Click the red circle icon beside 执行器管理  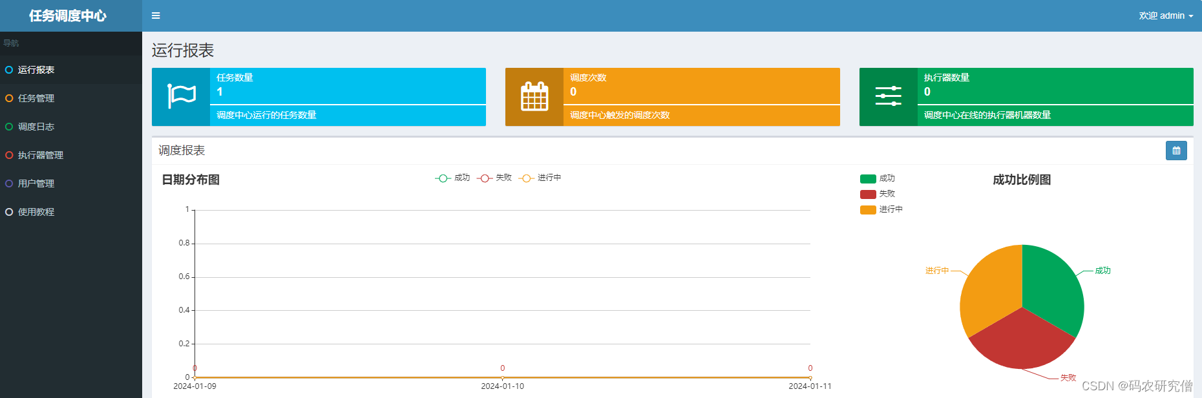pos(9,155)
